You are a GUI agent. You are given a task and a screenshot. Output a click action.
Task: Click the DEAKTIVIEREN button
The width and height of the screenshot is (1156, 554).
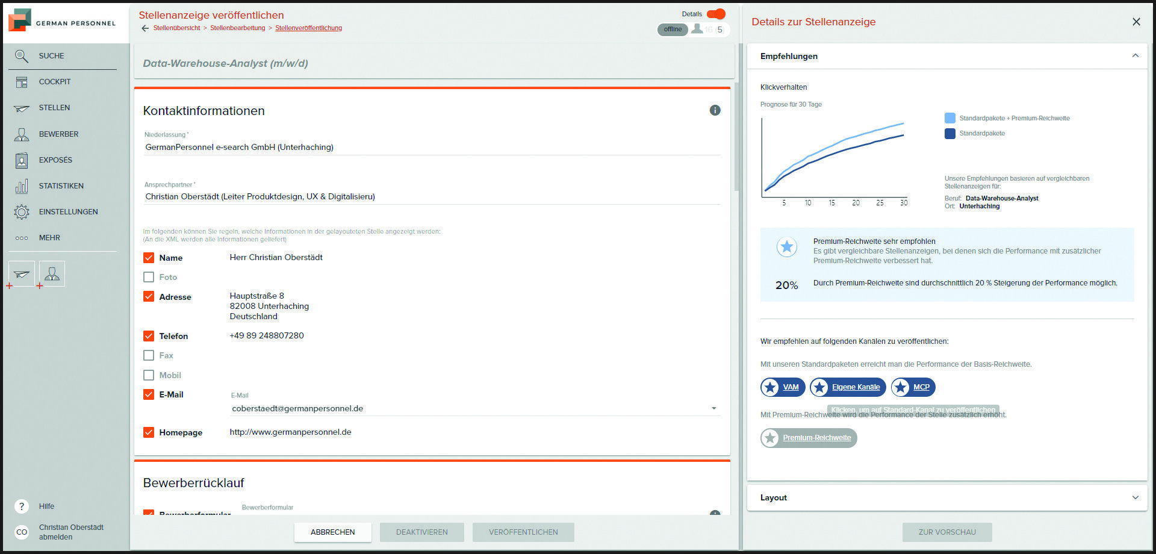(422, 532)
